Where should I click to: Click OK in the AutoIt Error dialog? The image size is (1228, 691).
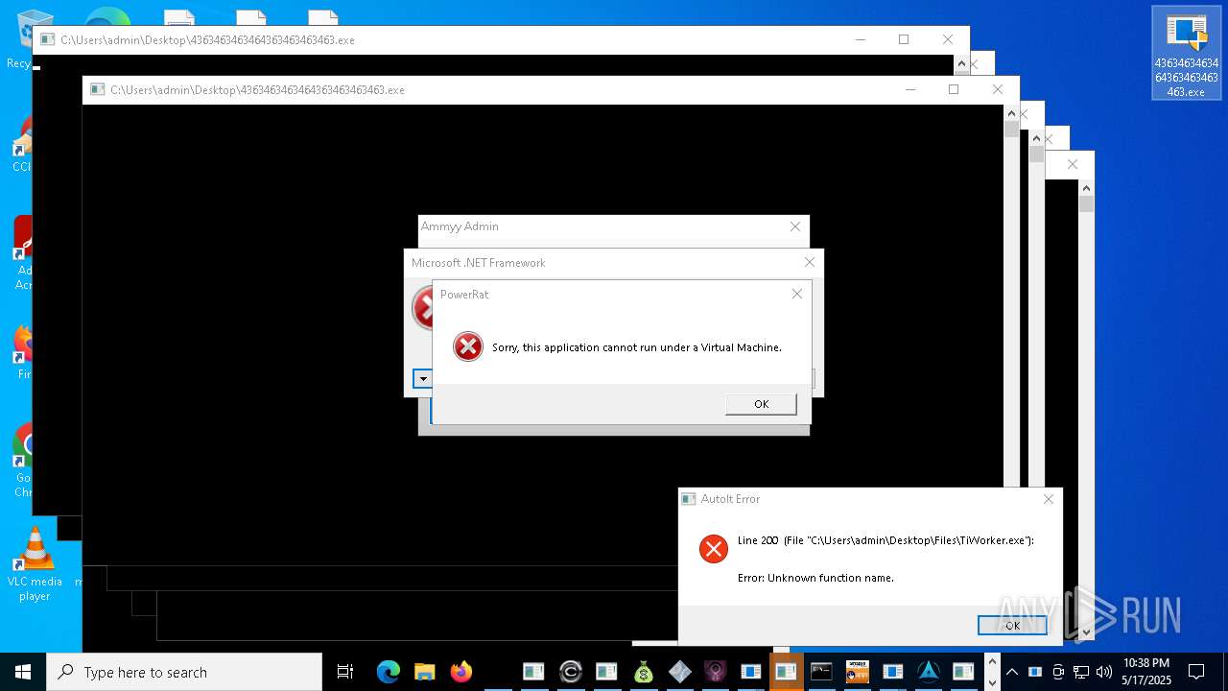[x=1012, y=625]
